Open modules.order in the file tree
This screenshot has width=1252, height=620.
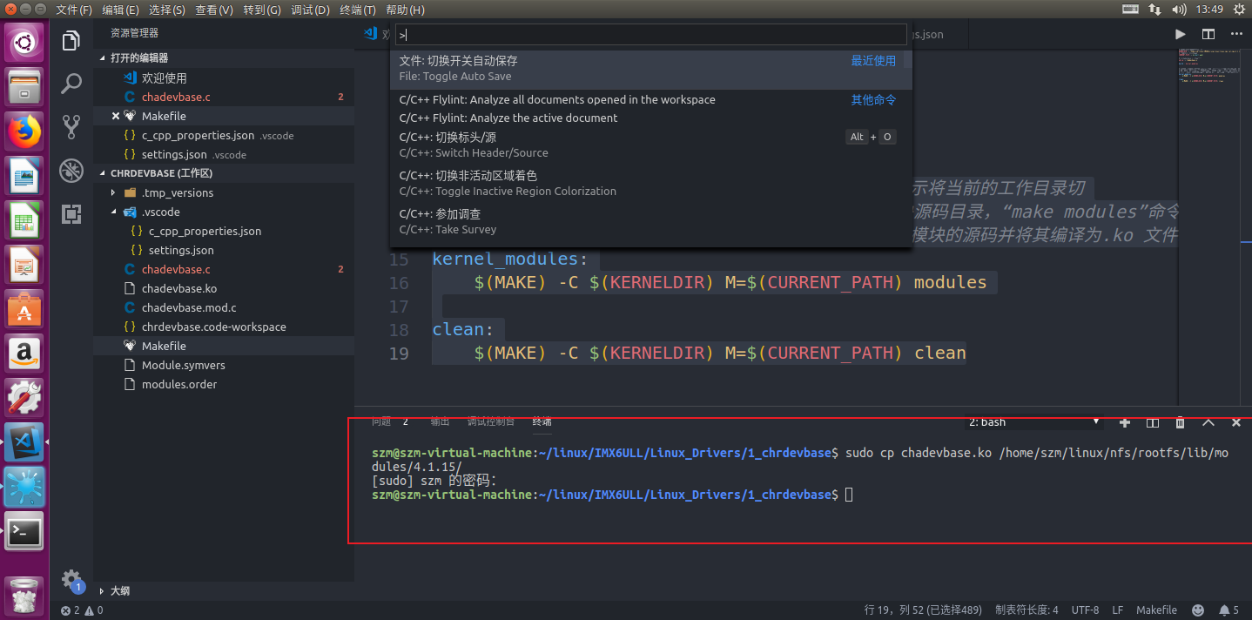224,384
